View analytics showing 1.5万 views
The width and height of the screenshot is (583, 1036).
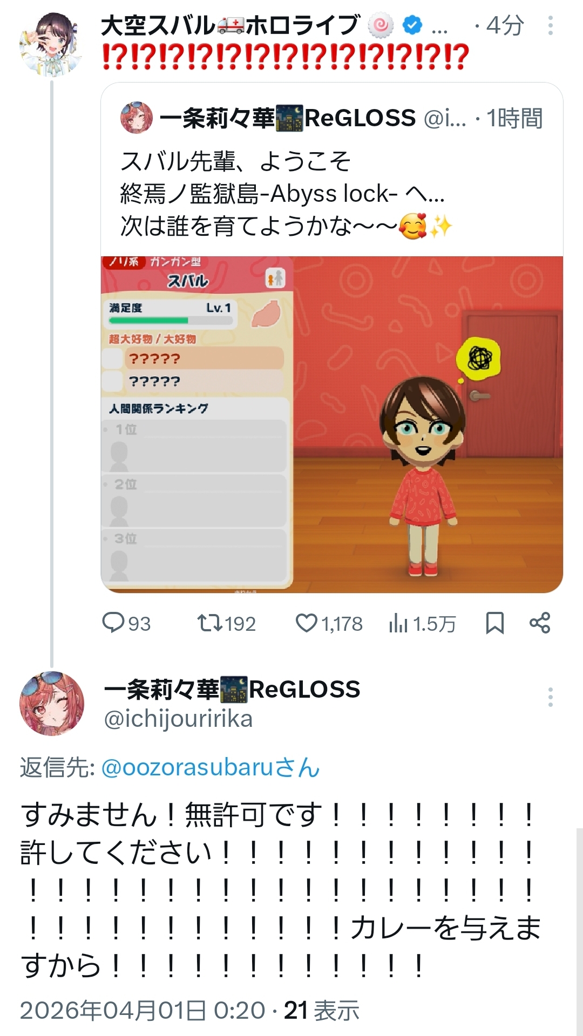422,623
